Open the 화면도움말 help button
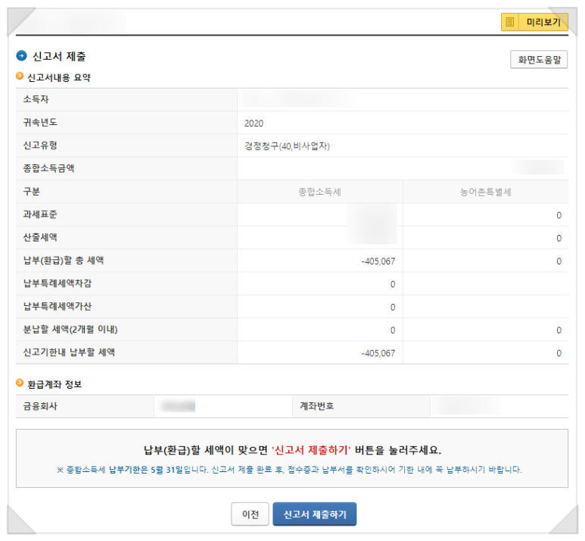585x541 pixels. pyautogui.click(x=539, y=60)
